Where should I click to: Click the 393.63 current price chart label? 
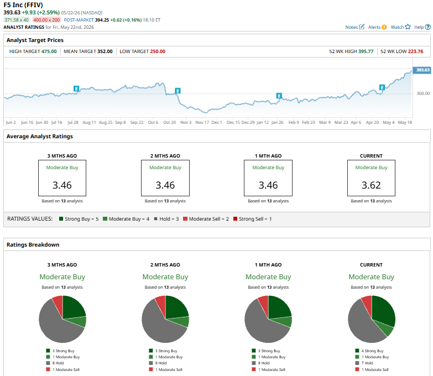422,70
